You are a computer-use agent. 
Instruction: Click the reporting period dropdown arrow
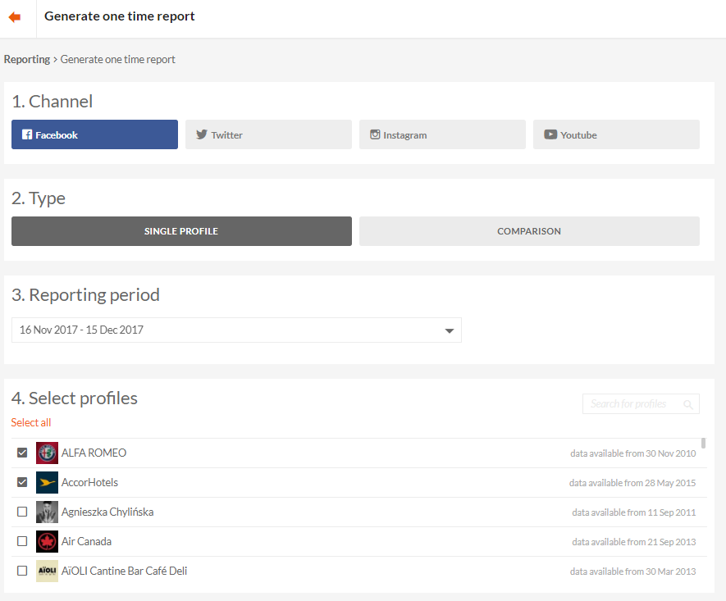click(x=449, y=330)
